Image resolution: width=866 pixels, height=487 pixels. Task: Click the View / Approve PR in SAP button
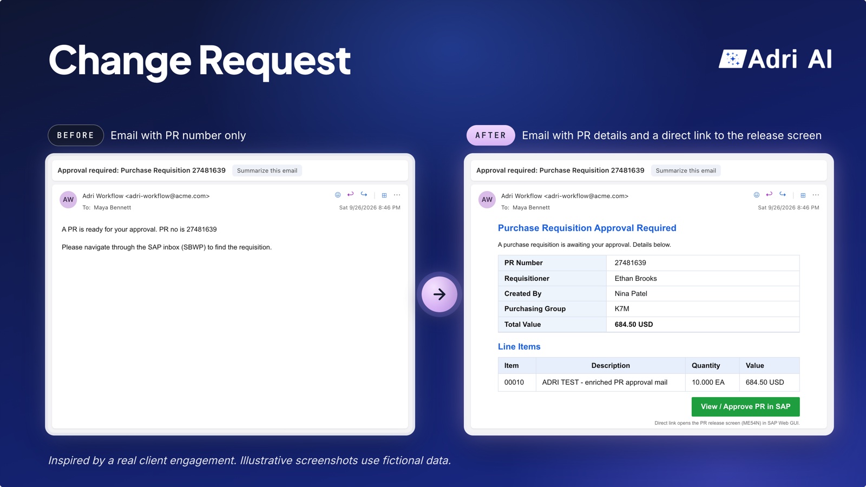[x=745, y=407]
